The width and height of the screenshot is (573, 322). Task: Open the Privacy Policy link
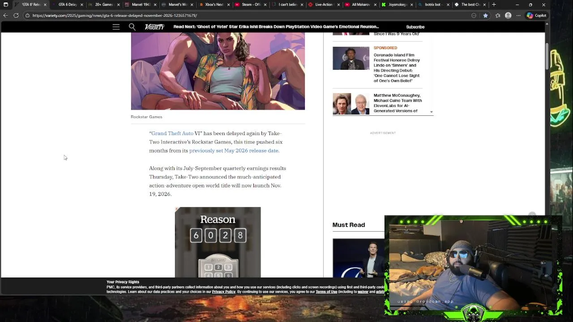pos(223,292)
